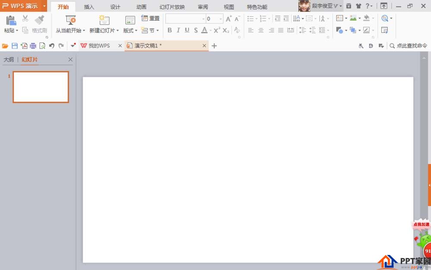Image resolution: width=431 pixels, height=270 pixels.
Task: Select slide 1 thumbnail in the panel
Action: click(x=41, y=87)
